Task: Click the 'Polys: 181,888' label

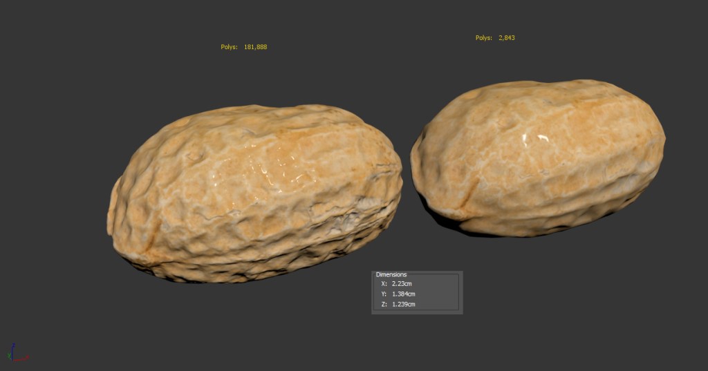Action: pos(243,47)
